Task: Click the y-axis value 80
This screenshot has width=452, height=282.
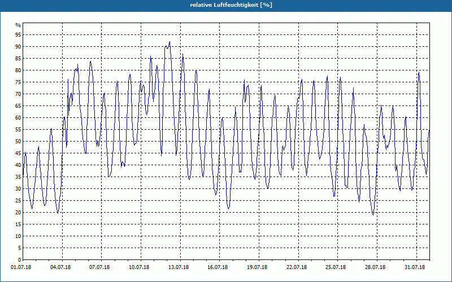Action: (18, 70)
